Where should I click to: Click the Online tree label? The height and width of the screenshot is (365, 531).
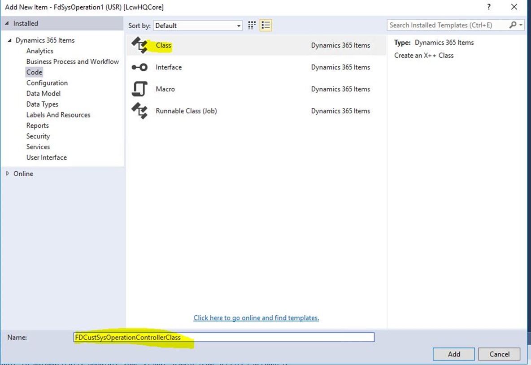(x=23, y=174)
